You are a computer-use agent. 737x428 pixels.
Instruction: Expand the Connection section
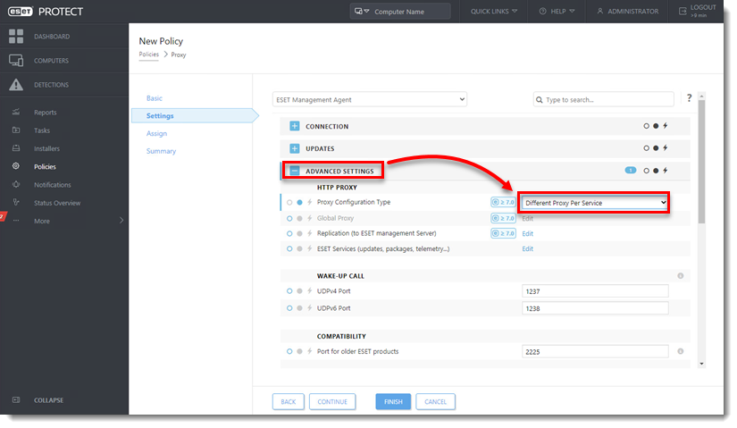click(294, 126)
